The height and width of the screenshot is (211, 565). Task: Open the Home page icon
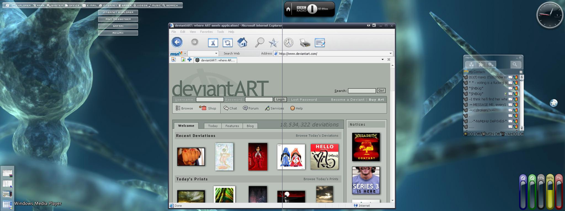(x=242, y=43)
